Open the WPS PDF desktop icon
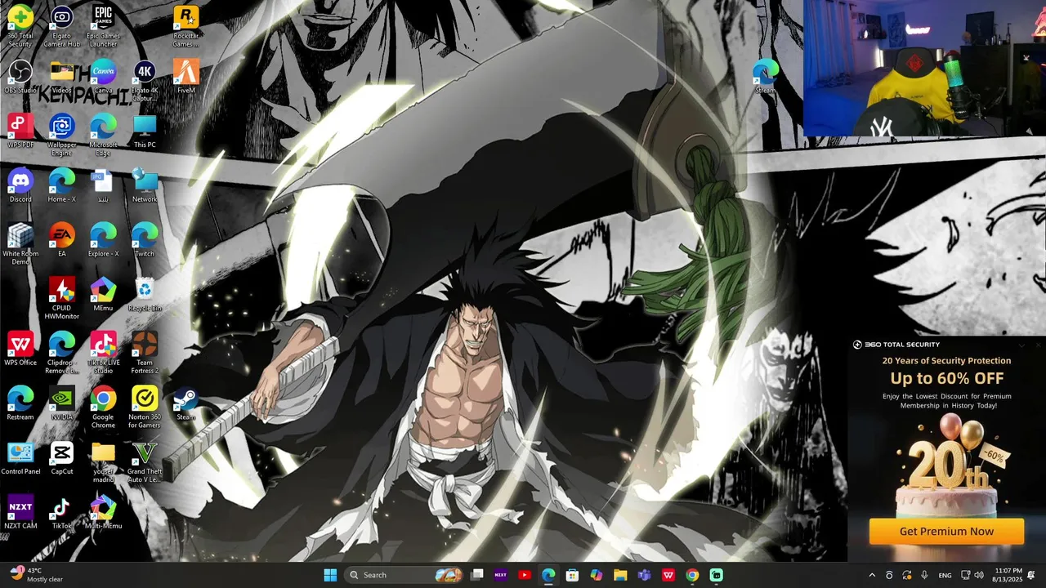The image size is (1046, 588). pos(20,131)
